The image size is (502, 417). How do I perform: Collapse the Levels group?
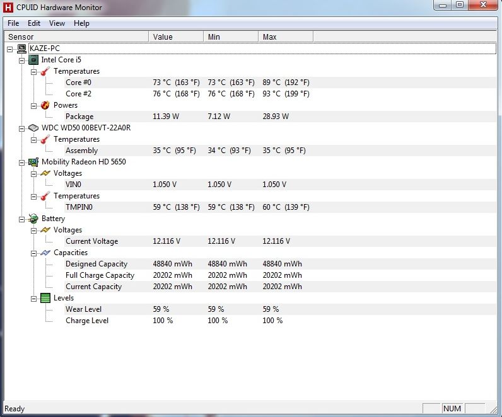pyautogui.click(x=33, y=299)
